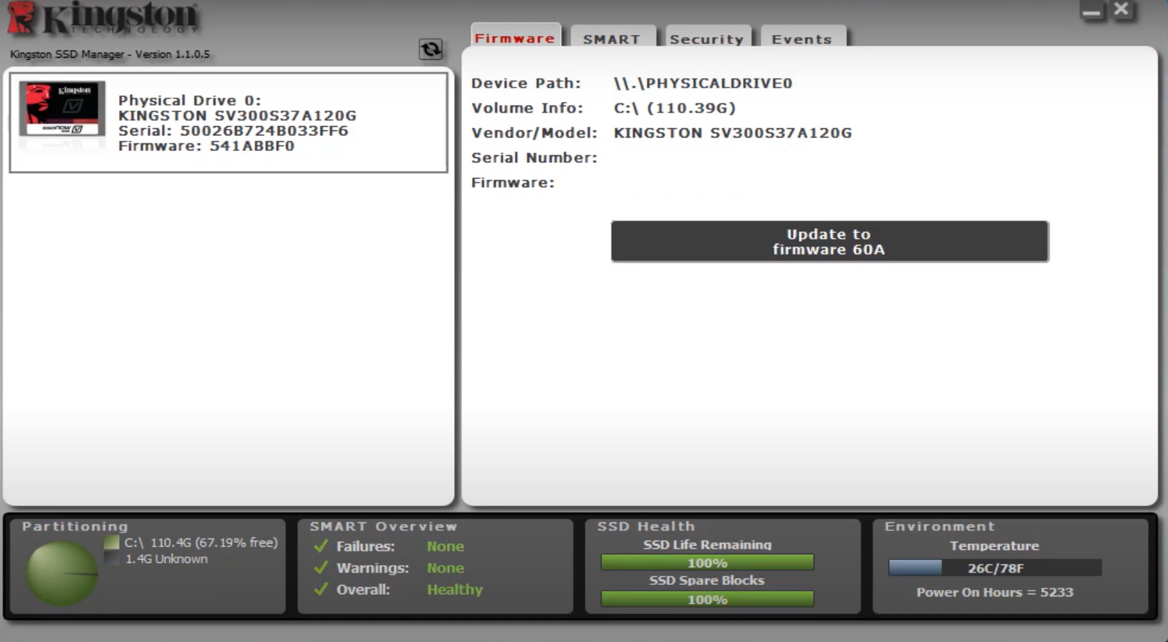1168x642 pixels.
Task: Click the 'Environment' panel heading
Action: (x=940, y=527)
